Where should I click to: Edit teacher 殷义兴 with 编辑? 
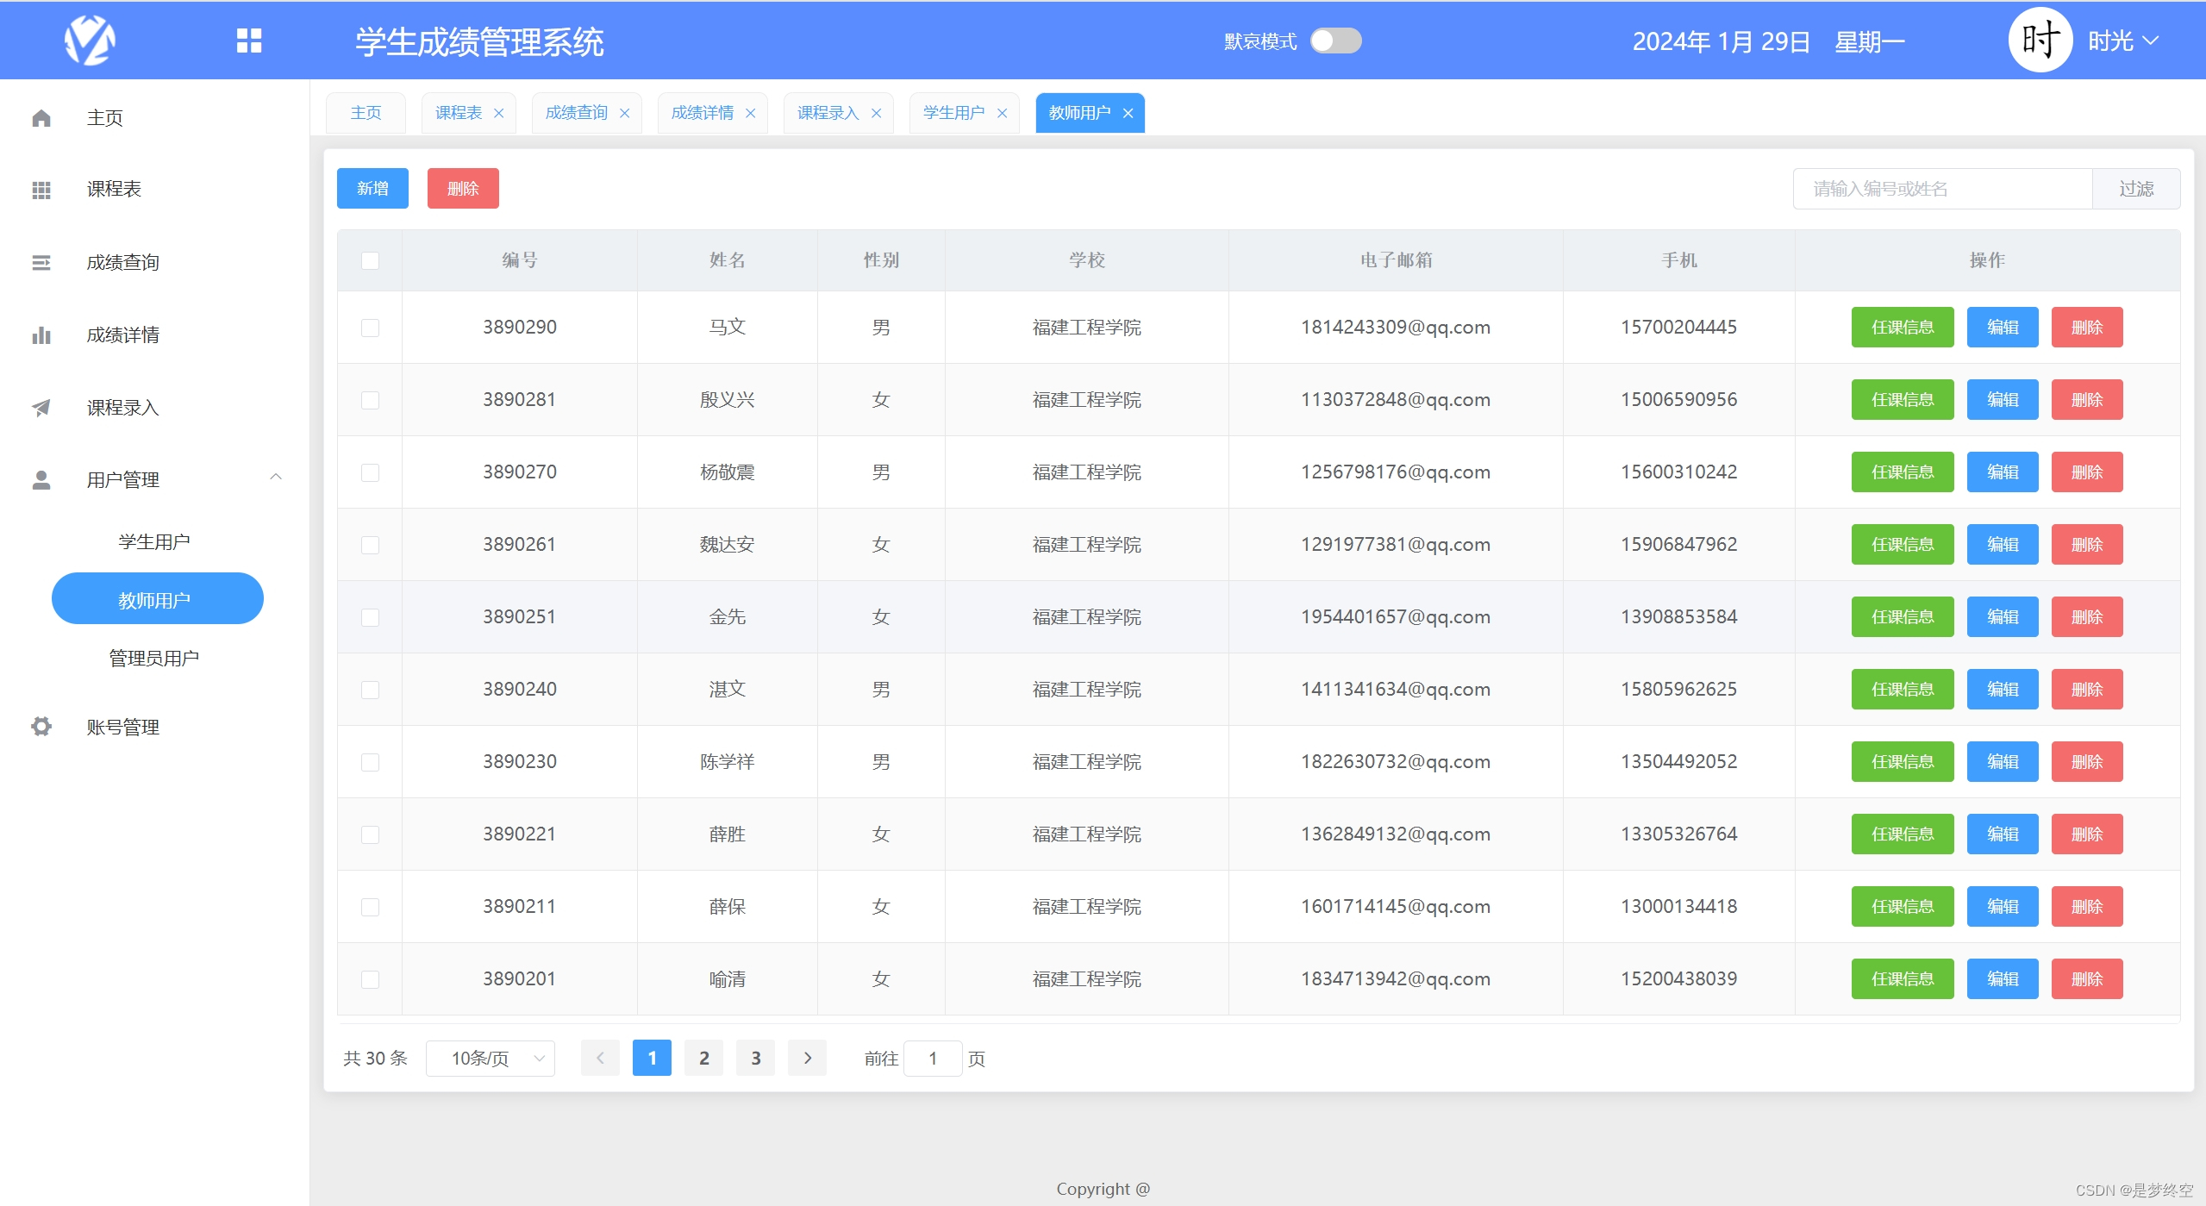click(2003, 400)
